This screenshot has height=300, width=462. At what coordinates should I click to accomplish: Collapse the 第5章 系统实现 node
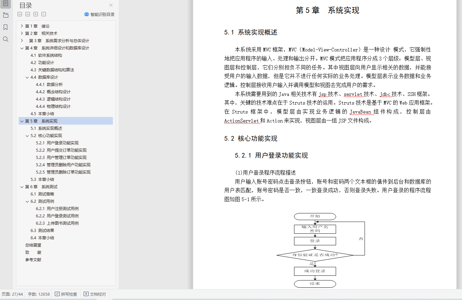pos(22,121)
